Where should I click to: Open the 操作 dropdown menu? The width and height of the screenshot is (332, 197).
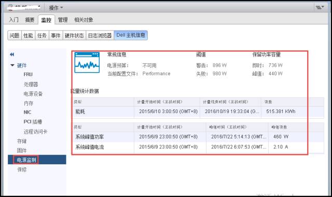pos(56,8)
